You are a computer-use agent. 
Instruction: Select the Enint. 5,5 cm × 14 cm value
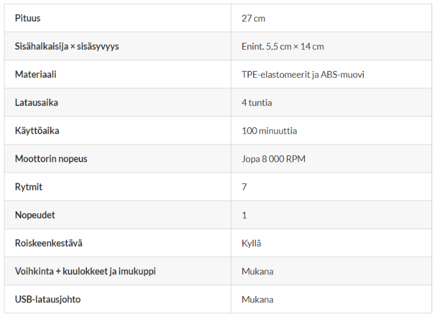(283, 47)
